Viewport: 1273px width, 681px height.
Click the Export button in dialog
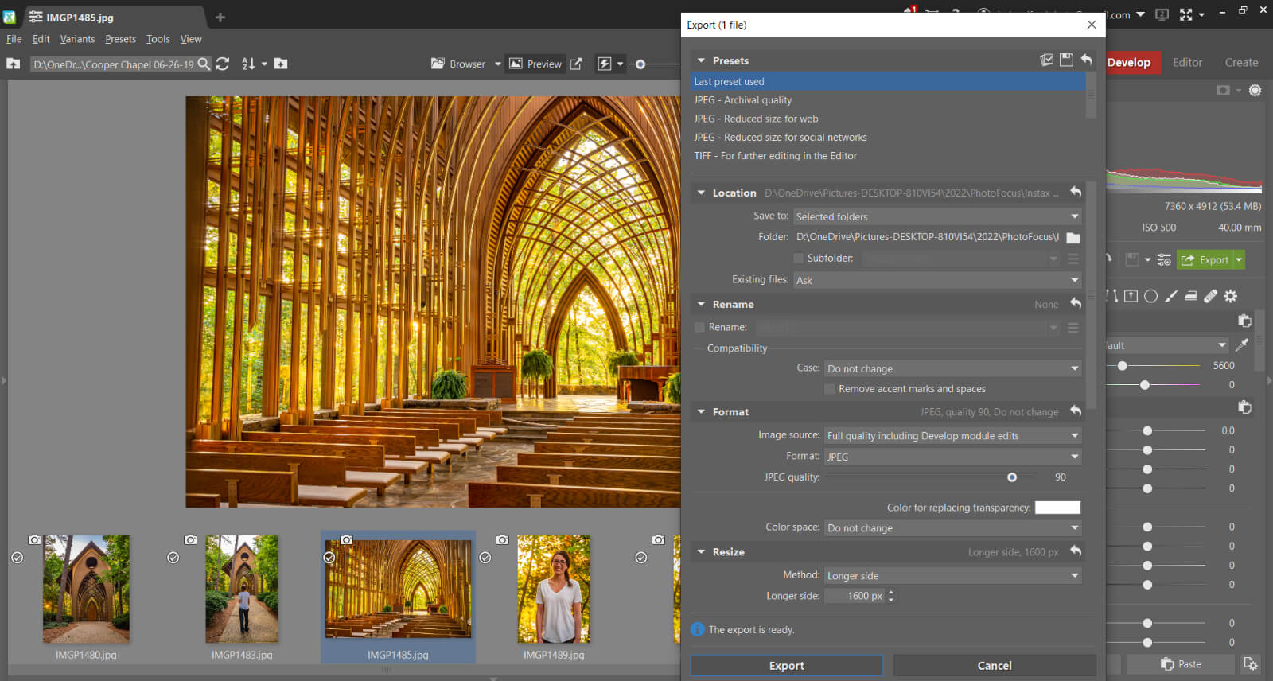coord(786,666)
